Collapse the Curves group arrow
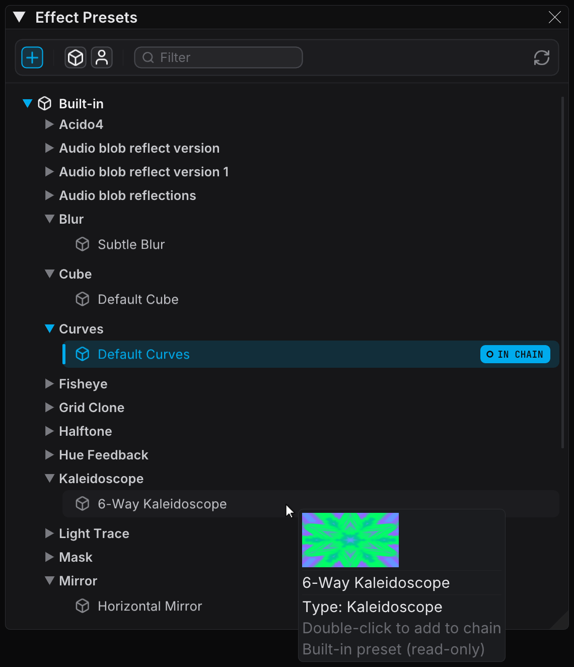Screen dimensions: 574x667 point(49,328)
